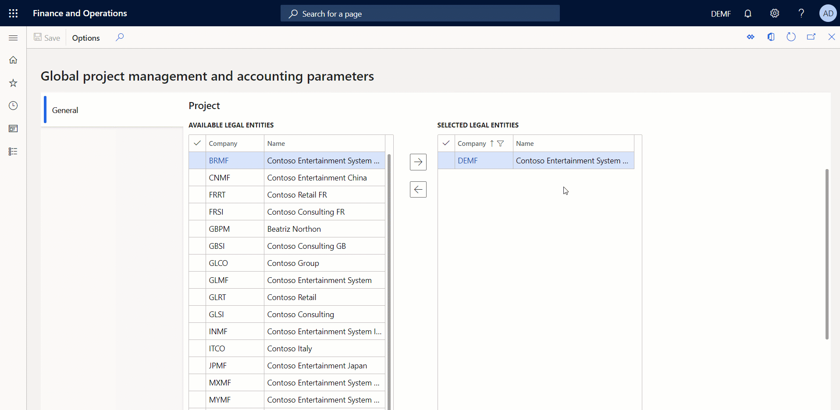
Task: Open available Name column header menu
Action: point(324,143)
